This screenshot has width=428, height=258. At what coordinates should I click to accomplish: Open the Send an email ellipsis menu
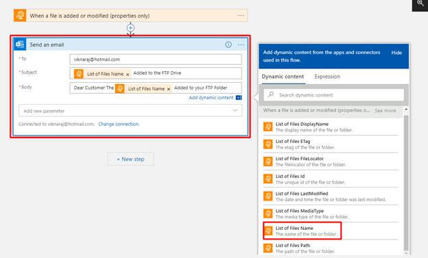tap(241, 44)
